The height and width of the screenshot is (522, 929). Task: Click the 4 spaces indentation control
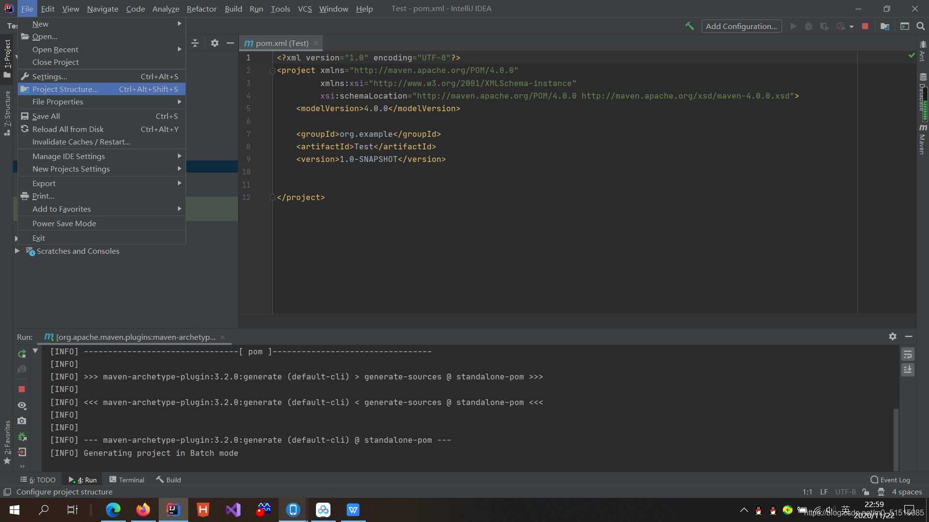(x=907, y=492)
